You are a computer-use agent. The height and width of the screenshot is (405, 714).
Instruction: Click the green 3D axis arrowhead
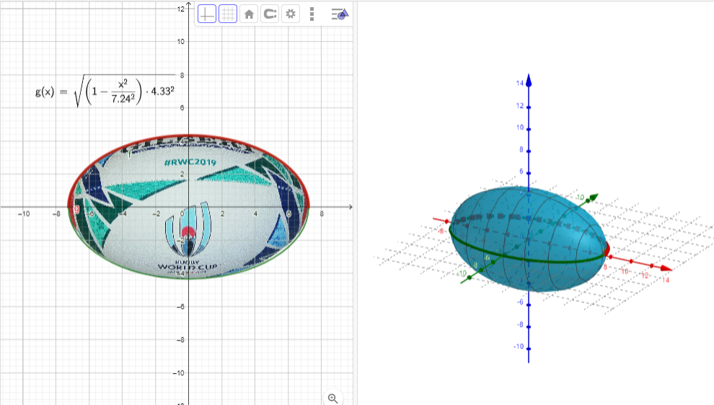[x=592, y=197]
